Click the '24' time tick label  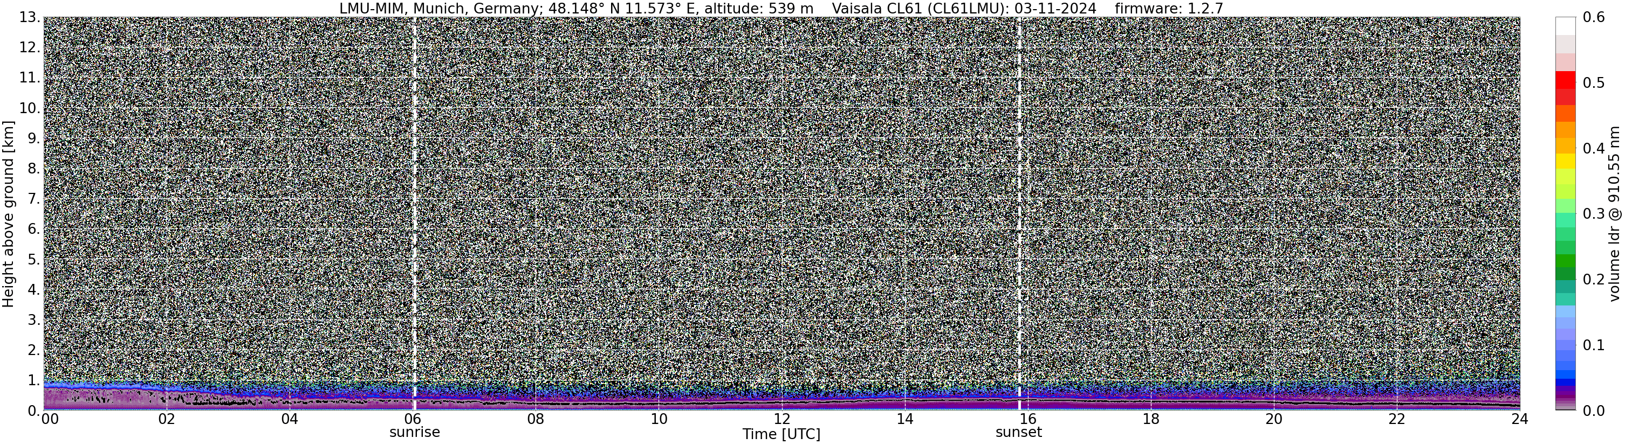[x=1520, y=419]
